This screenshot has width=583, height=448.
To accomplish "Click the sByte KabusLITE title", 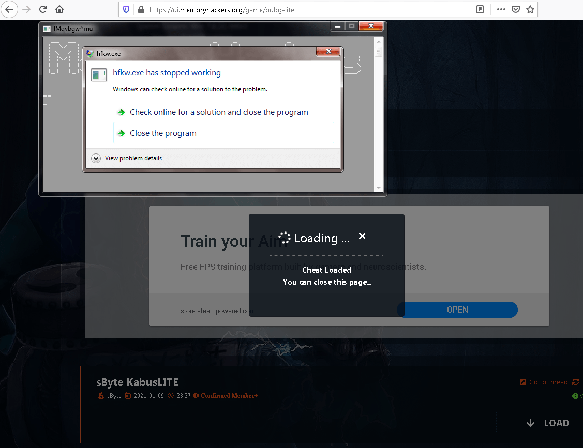I will [137, 382].
